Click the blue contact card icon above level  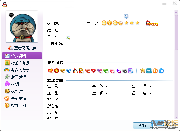tap(126, 16)
